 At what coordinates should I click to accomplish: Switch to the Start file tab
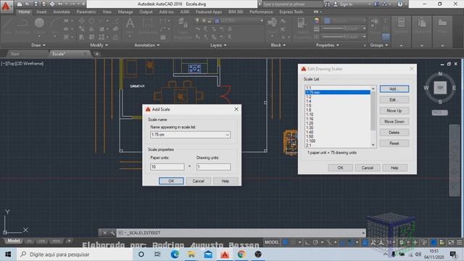14,54
